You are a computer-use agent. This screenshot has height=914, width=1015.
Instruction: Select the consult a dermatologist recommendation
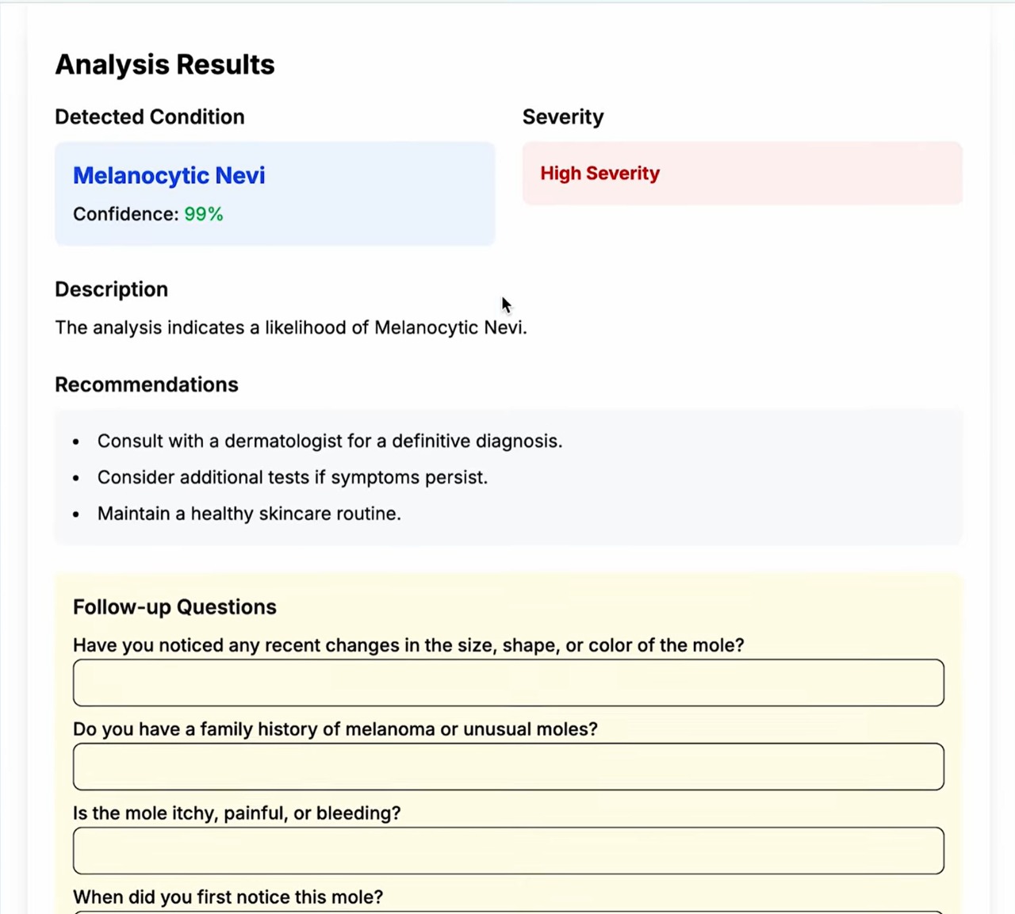(329, 441)
